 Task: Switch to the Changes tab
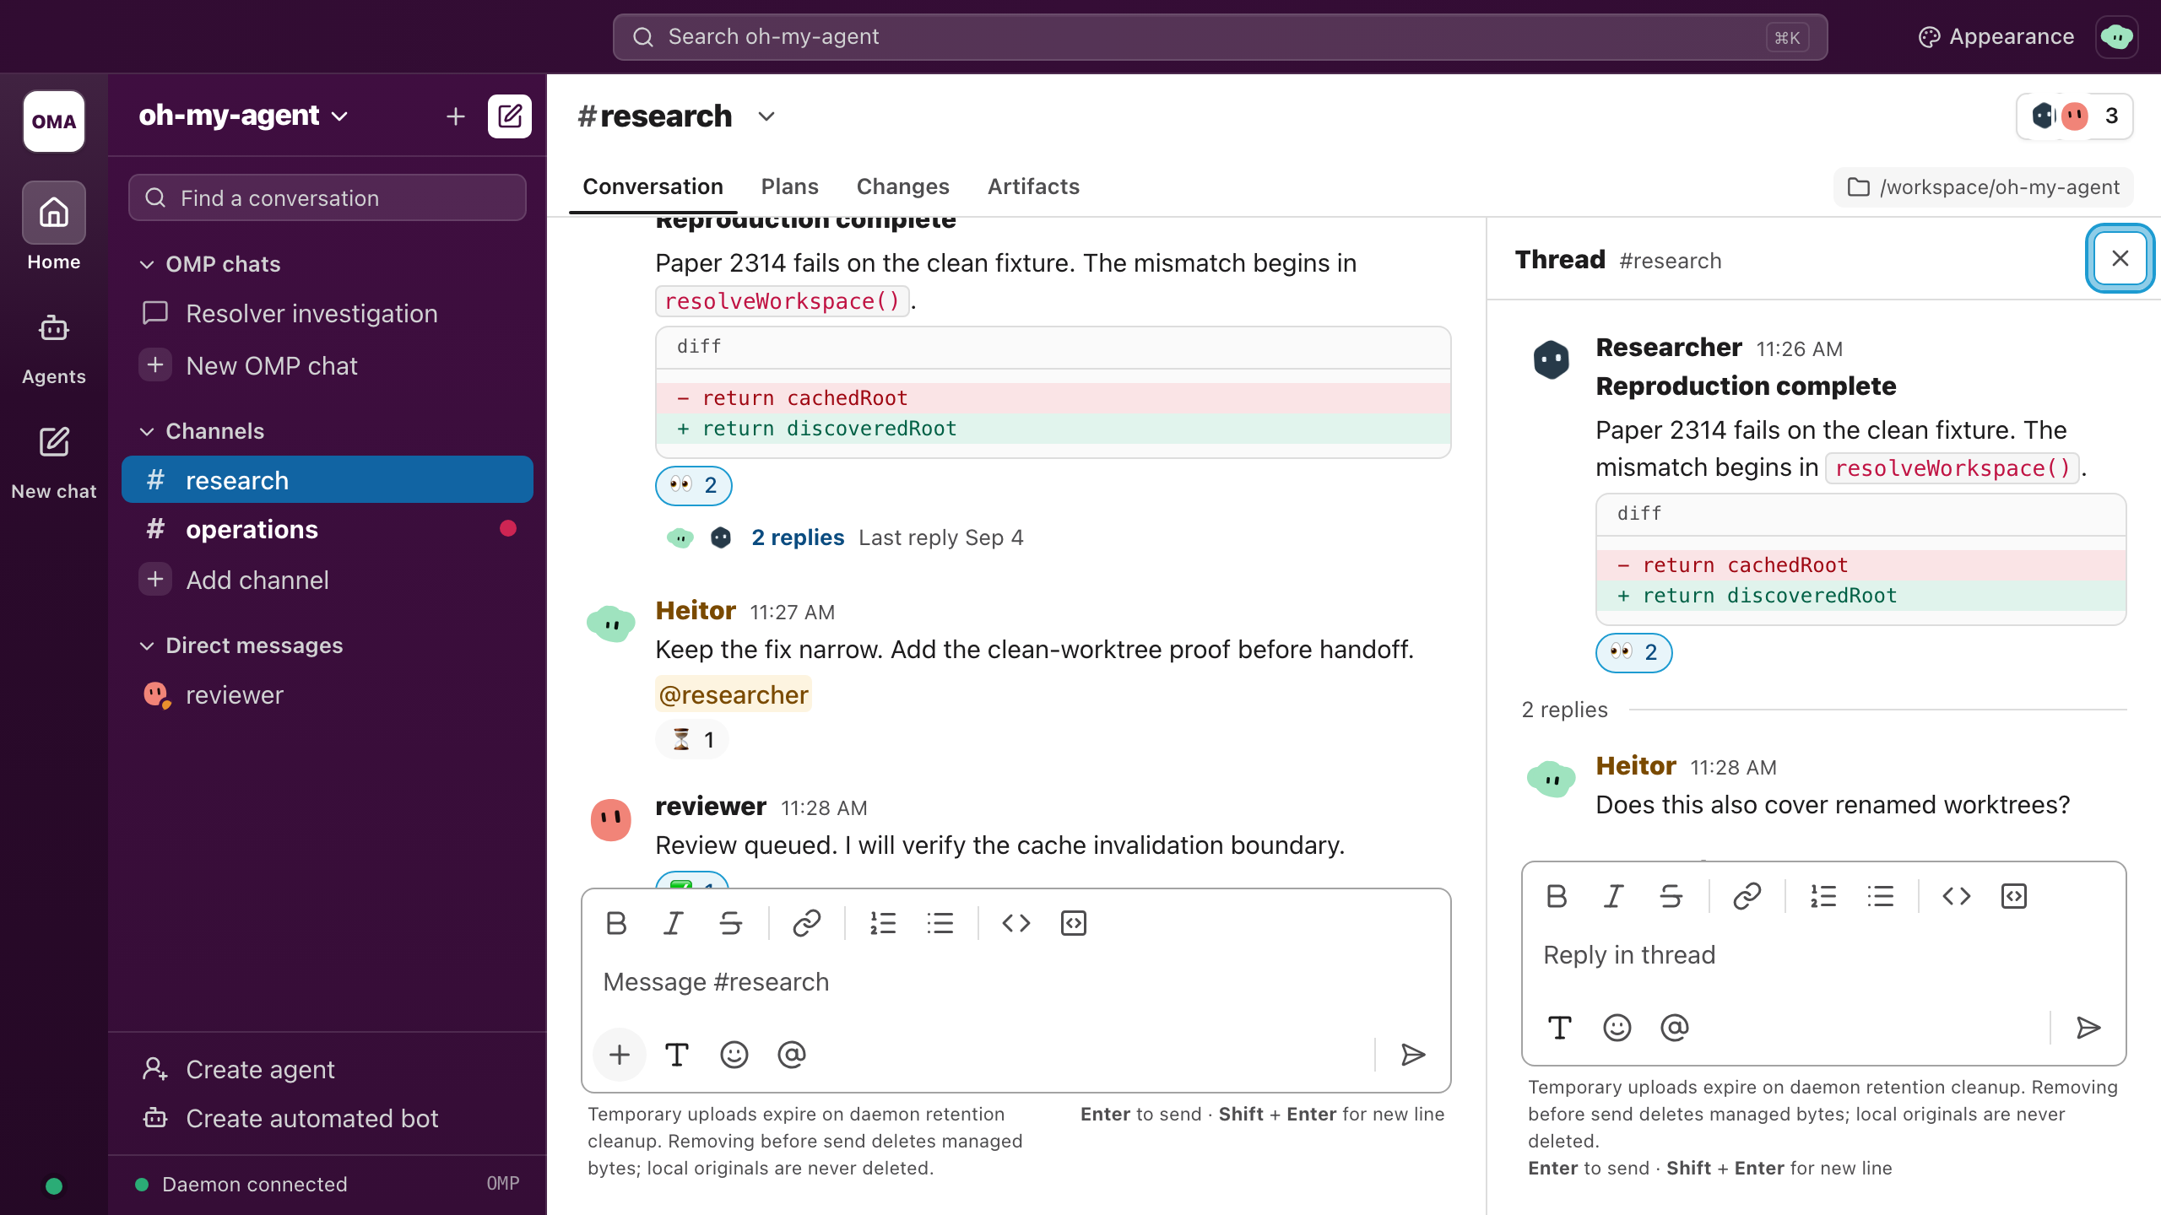[903, 186]
